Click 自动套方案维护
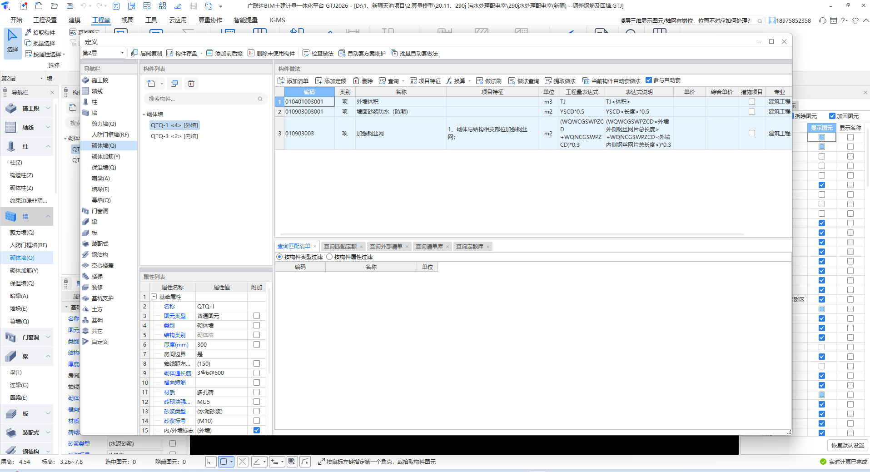This screenshot has width=870, height=472. click(362, 53)
